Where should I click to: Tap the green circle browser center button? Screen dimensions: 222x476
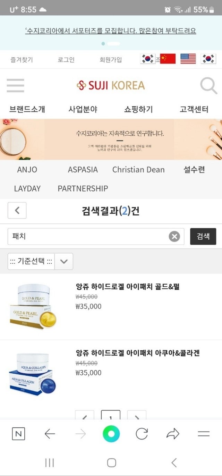(111, 434)
